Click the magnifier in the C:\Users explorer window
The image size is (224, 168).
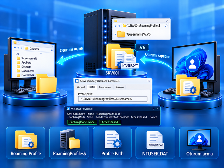click(52, 50)
